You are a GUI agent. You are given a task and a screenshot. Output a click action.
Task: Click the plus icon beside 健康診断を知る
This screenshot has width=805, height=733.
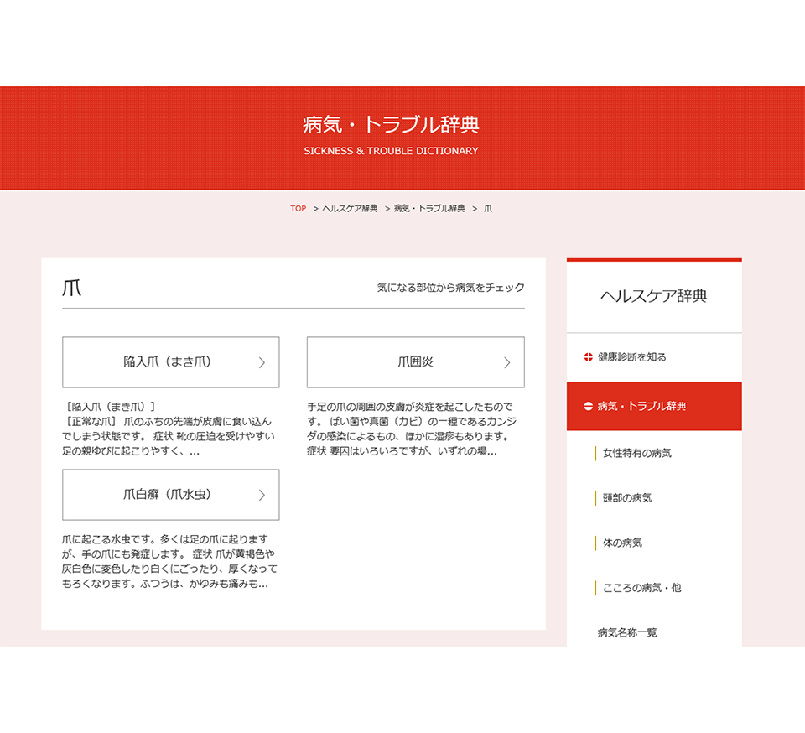pos(589,357)
